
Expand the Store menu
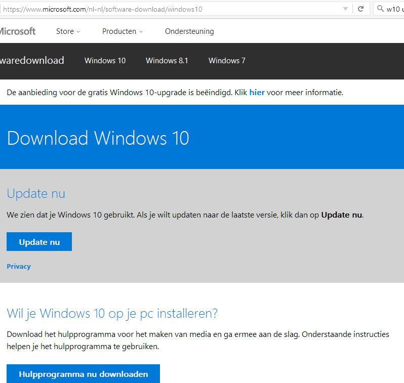68,31
